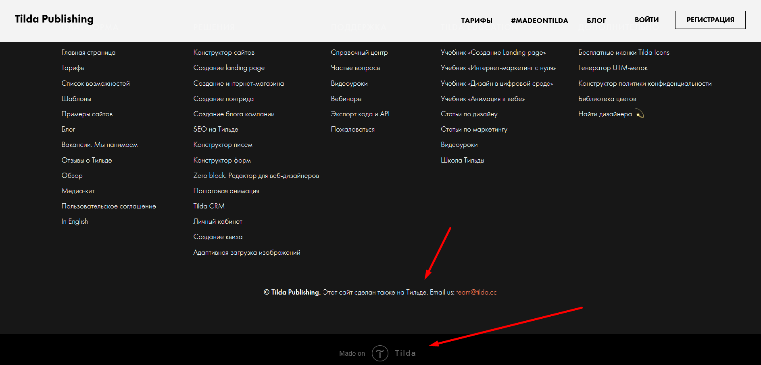Click the Tilda circular T logo icon
The height and width of the screenshot is (365, 761).
click(x=379, y=353)
